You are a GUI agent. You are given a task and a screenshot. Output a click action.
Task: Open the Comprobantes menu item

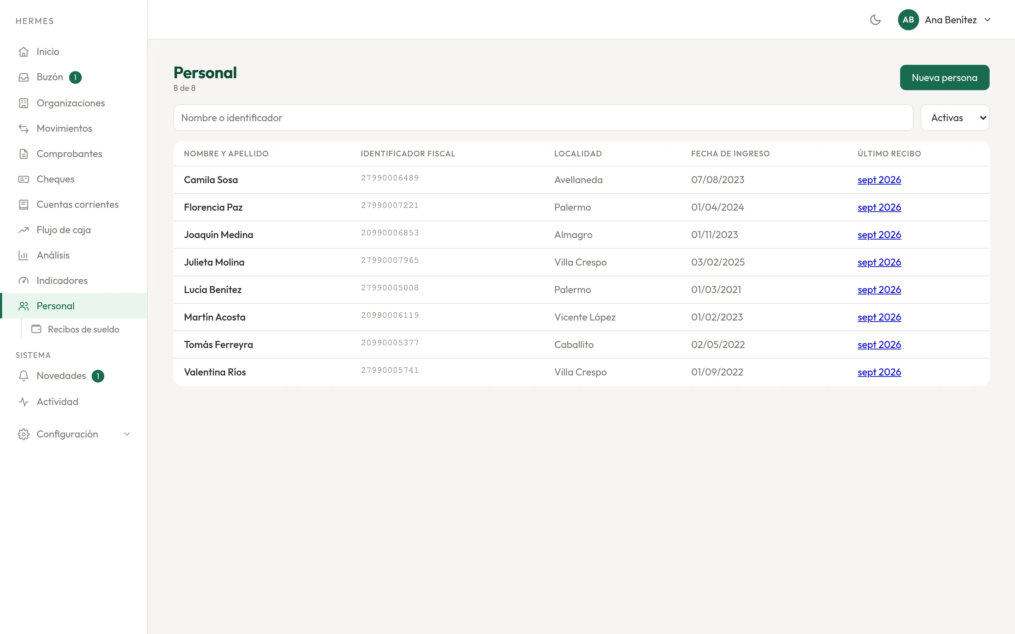pyautogui.click(x=69, y=154)
